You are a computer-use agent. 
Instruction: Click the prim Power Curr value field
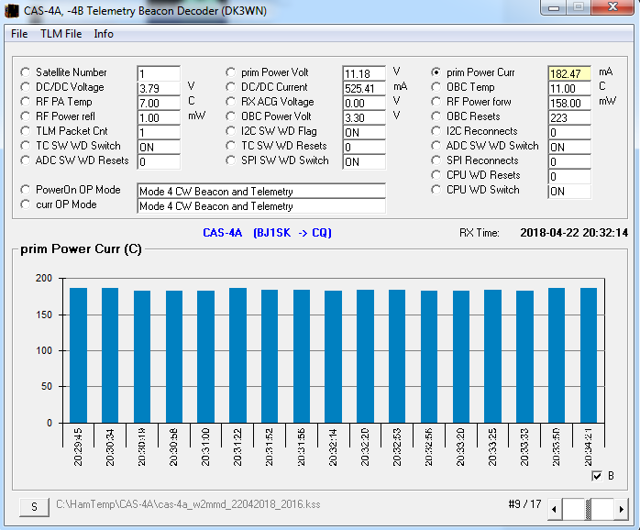tap(570, 73)
